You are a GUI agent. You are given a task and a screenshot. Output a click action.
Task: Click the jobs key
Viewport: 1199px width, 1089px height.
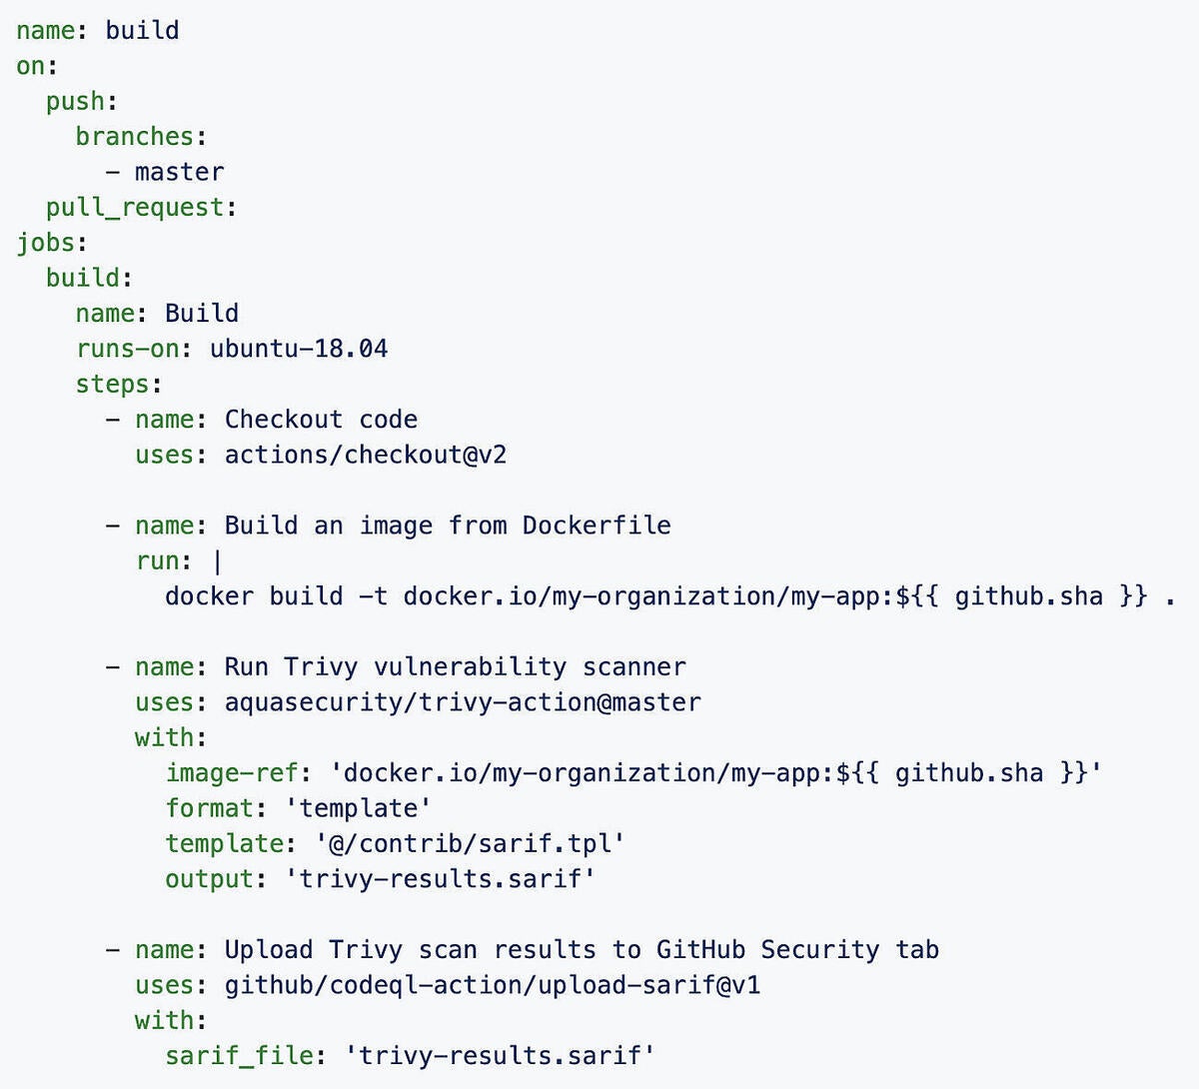(46, 243)
